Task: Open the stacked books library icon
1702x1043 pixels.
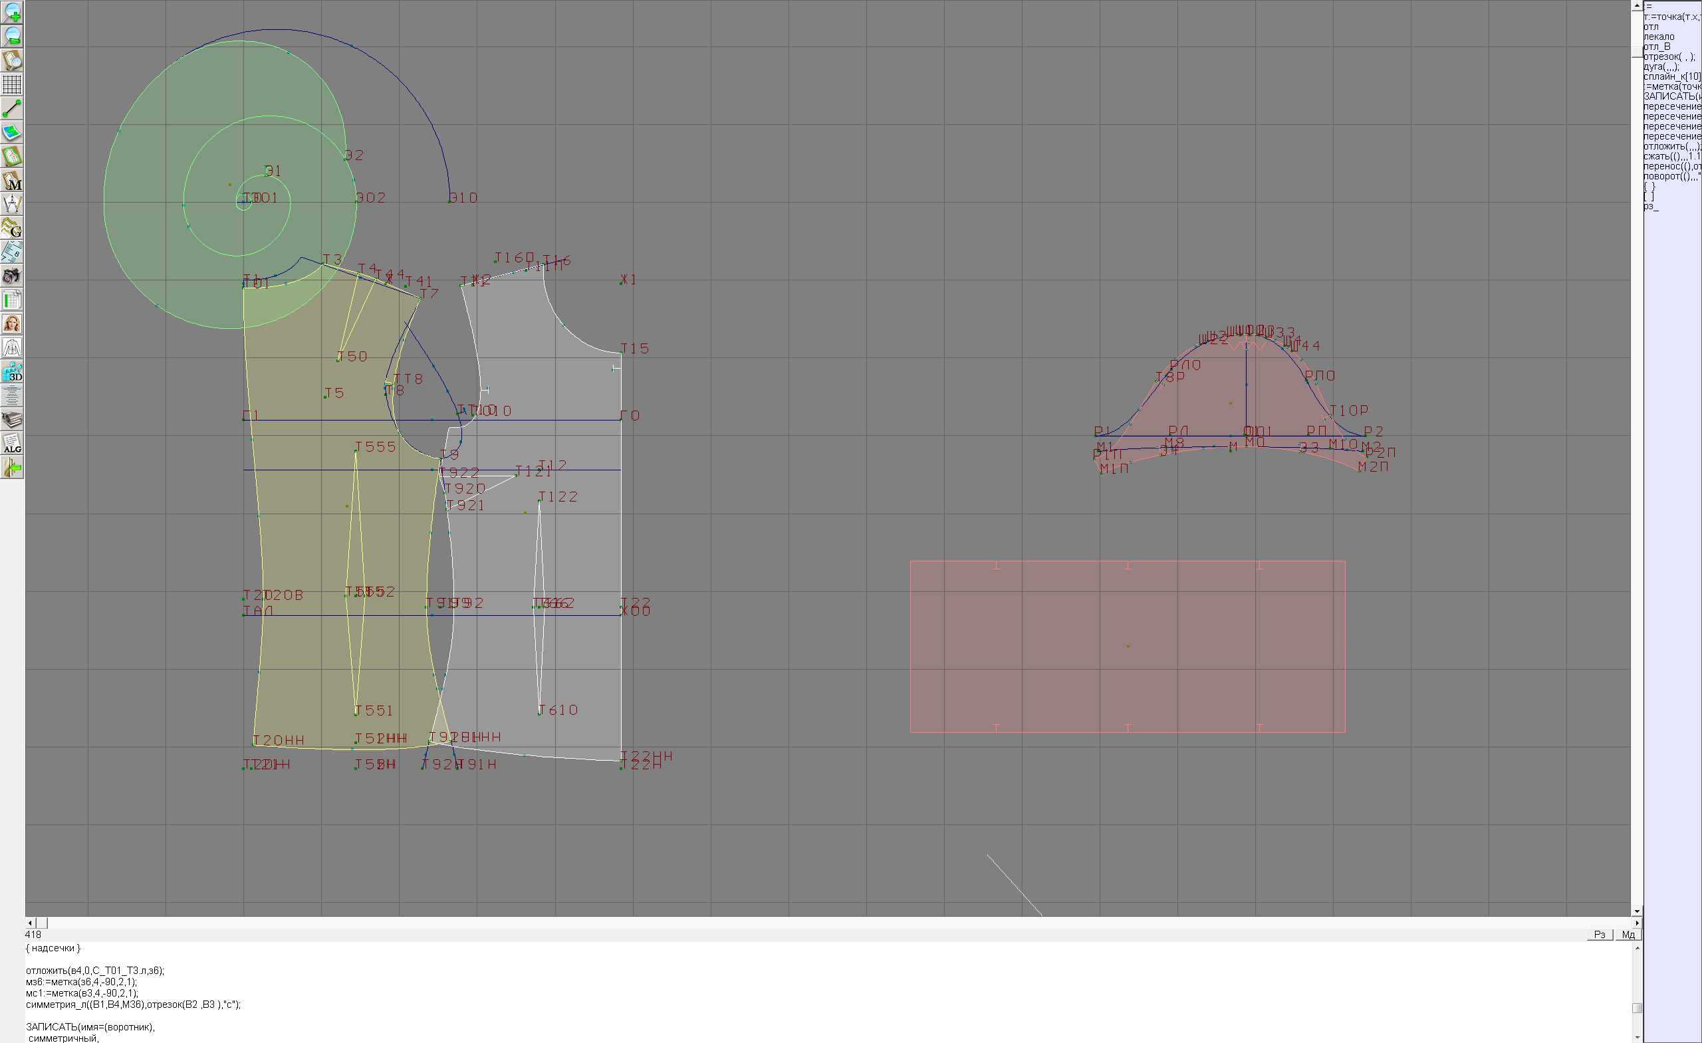Action: click(12, 420)
